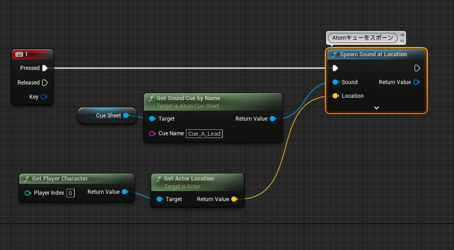Click the input execution pin on Spawn Sound at Location
The height and width of the screenshot is (250, 454).
coord(335,68)
